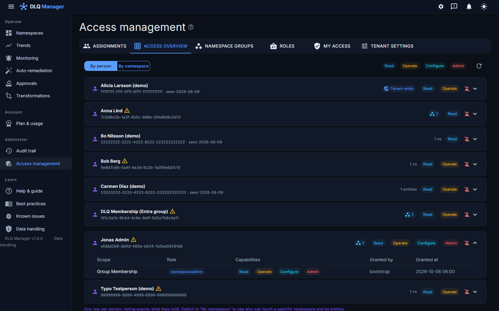Remove access for Bo Nilsson
This screenshot has height=311, width=499.
467,139
